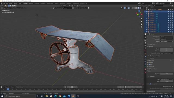The height and width of the screenshot is (98, 174).
Task: Click the Render samples field
Action: coord(167,49)
